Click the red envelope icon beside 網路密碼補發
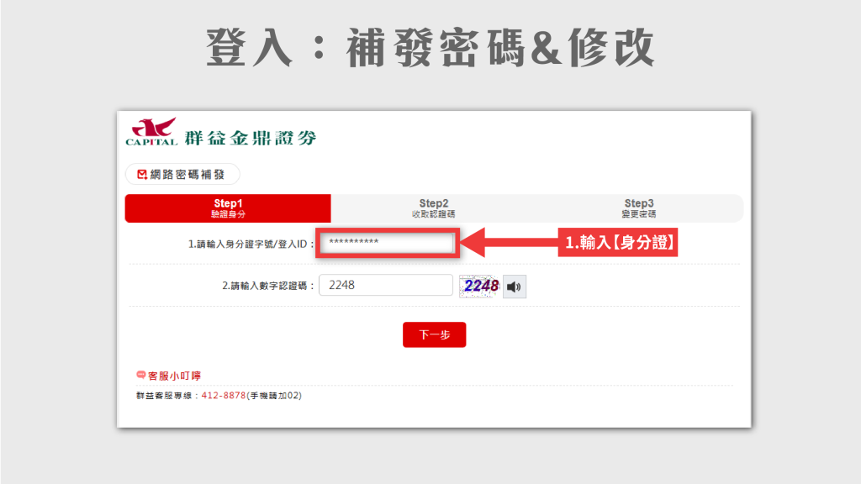 pyautogui.click(x=141, y=175)
